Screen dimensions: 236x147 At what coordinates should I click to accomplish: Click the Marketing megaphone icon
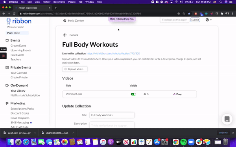(7, 103)
